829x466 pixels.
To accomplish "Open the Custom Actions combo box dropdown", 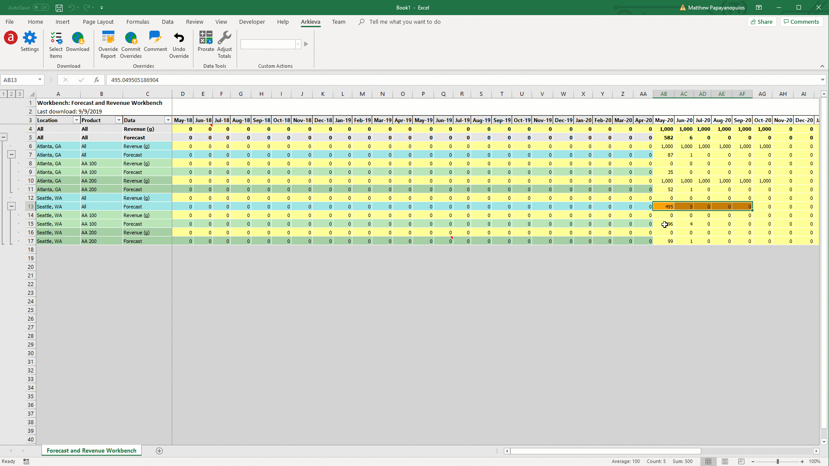I will [x=298, y=44].
